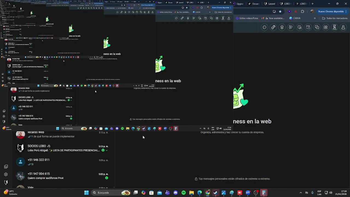Switch the ESP LAA input language on bottom taskbar

pyautogui.click(x=319, y=193)
